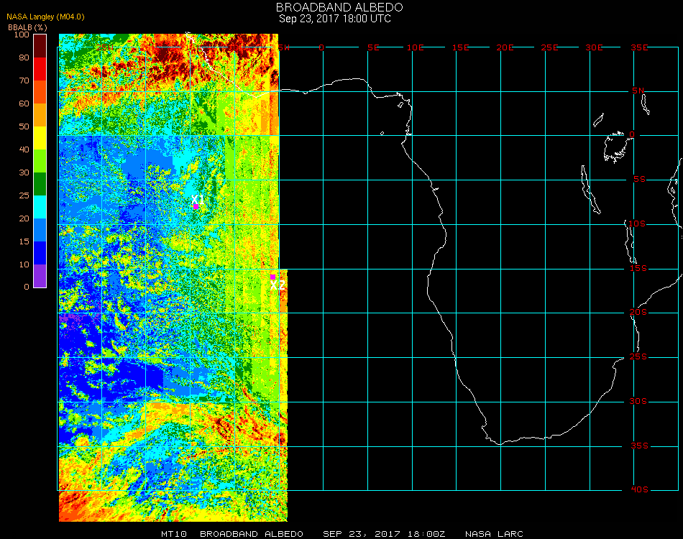
Task: Pick the yellow 40-50 legend swatch
Action: click(x=40, y=138)
